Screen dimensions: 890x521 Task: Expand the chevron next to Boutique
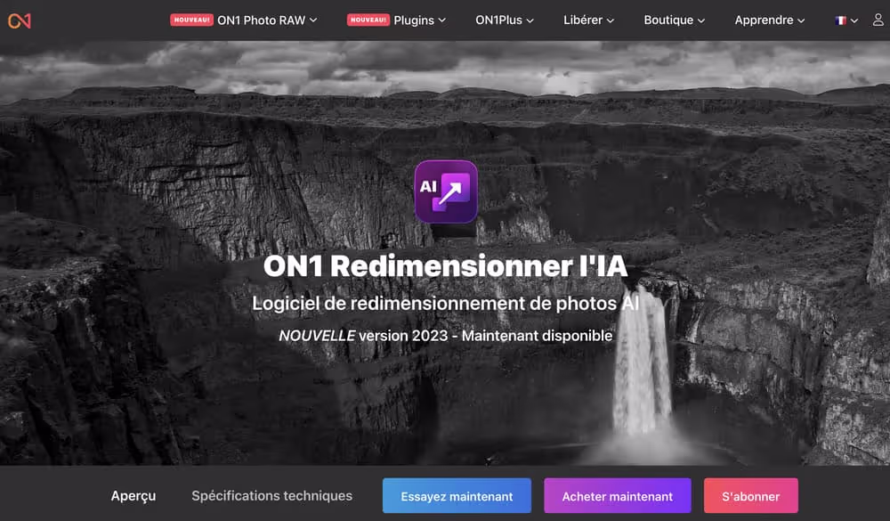701,20
